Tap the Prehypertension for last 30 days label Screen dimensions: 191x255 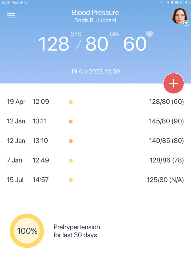click(77, 231)
